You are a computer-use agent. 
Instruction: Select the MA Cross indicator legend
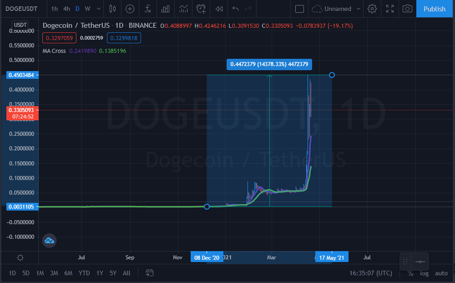click(54, 51)
